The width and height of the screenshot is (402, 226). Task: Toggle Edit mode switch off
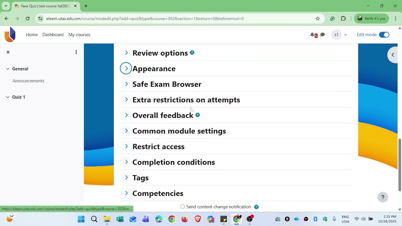(x=384, y=35)
